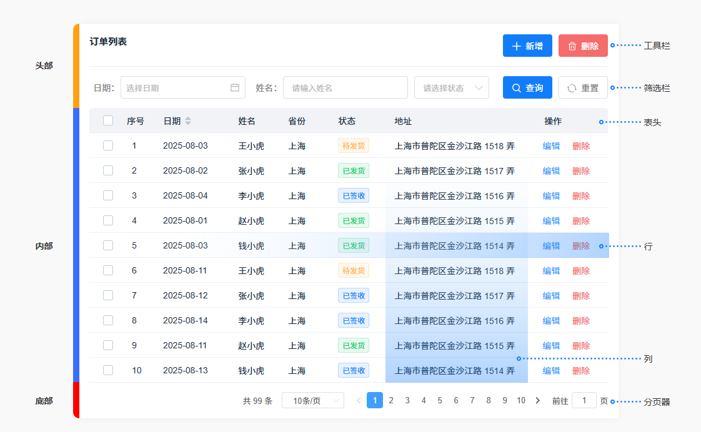Viewport: 701px width, 432px height.
Task: Select the checkbox for row 5
Action: click(x=108, y=245)
